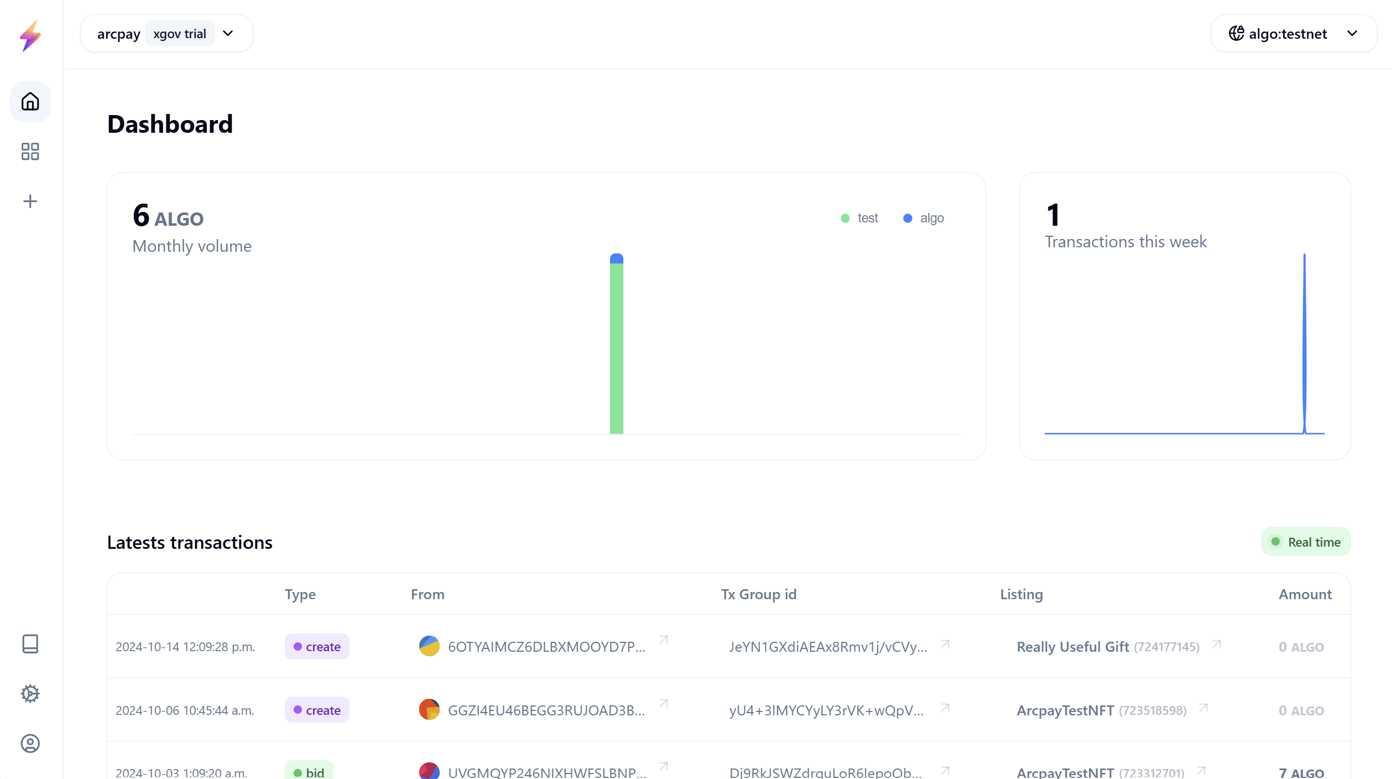This screenshot has height=779, width=1392.
Task: Click the plus icon to create new
Action: click(x=30, y=201)
